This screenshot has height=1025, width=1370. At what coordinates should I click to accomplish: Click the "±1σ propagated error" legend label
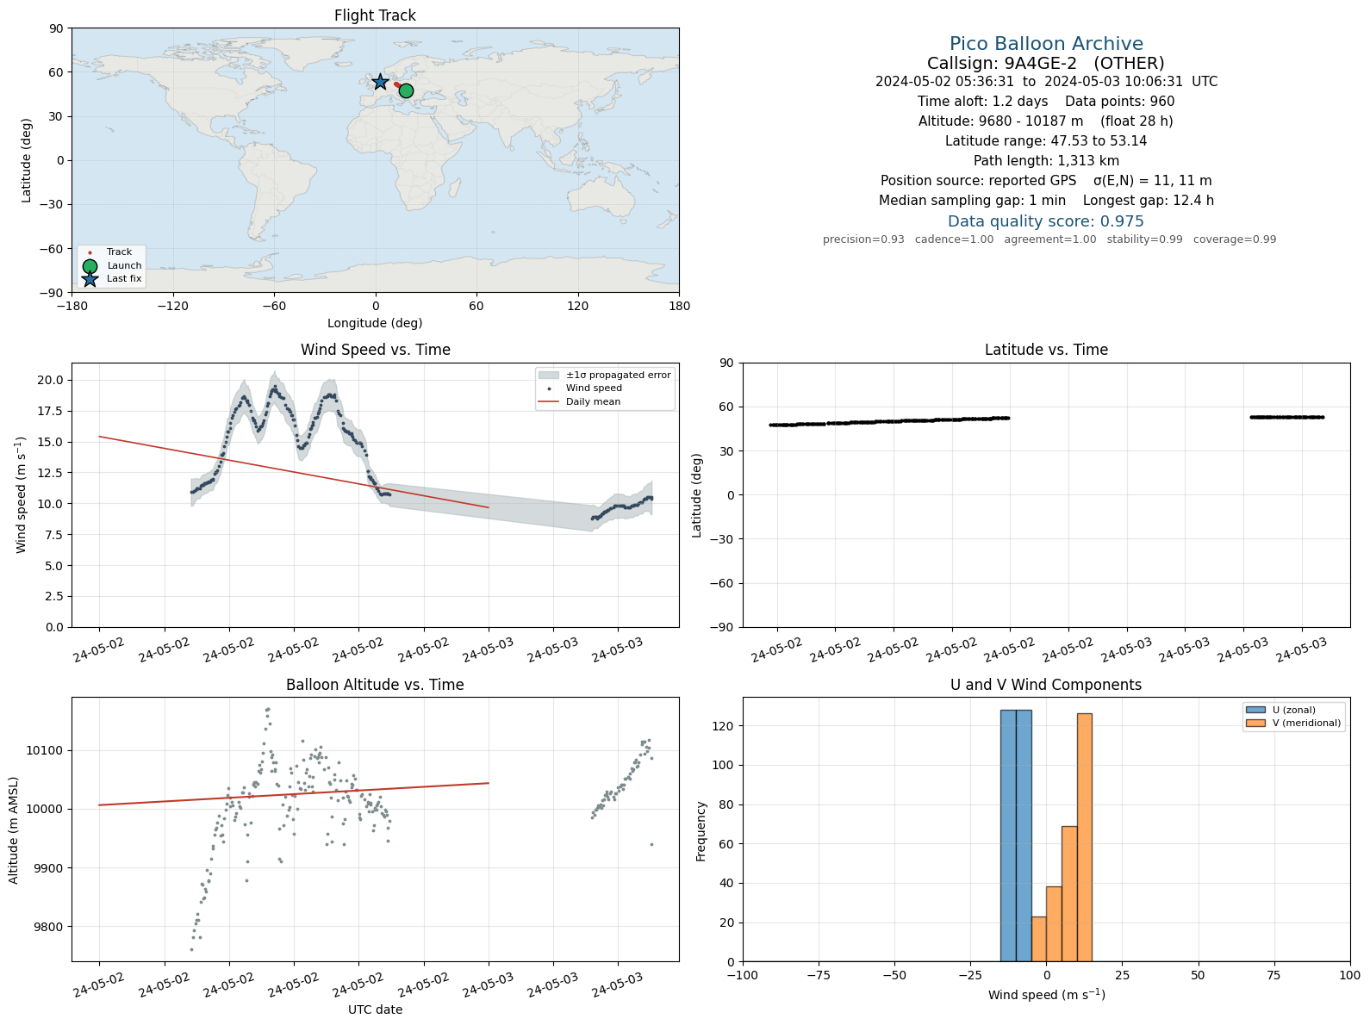[619, 376]
